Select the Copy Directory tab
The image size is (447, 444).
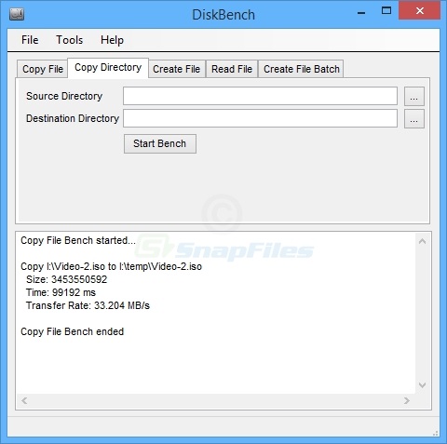[x=108, y=68]
